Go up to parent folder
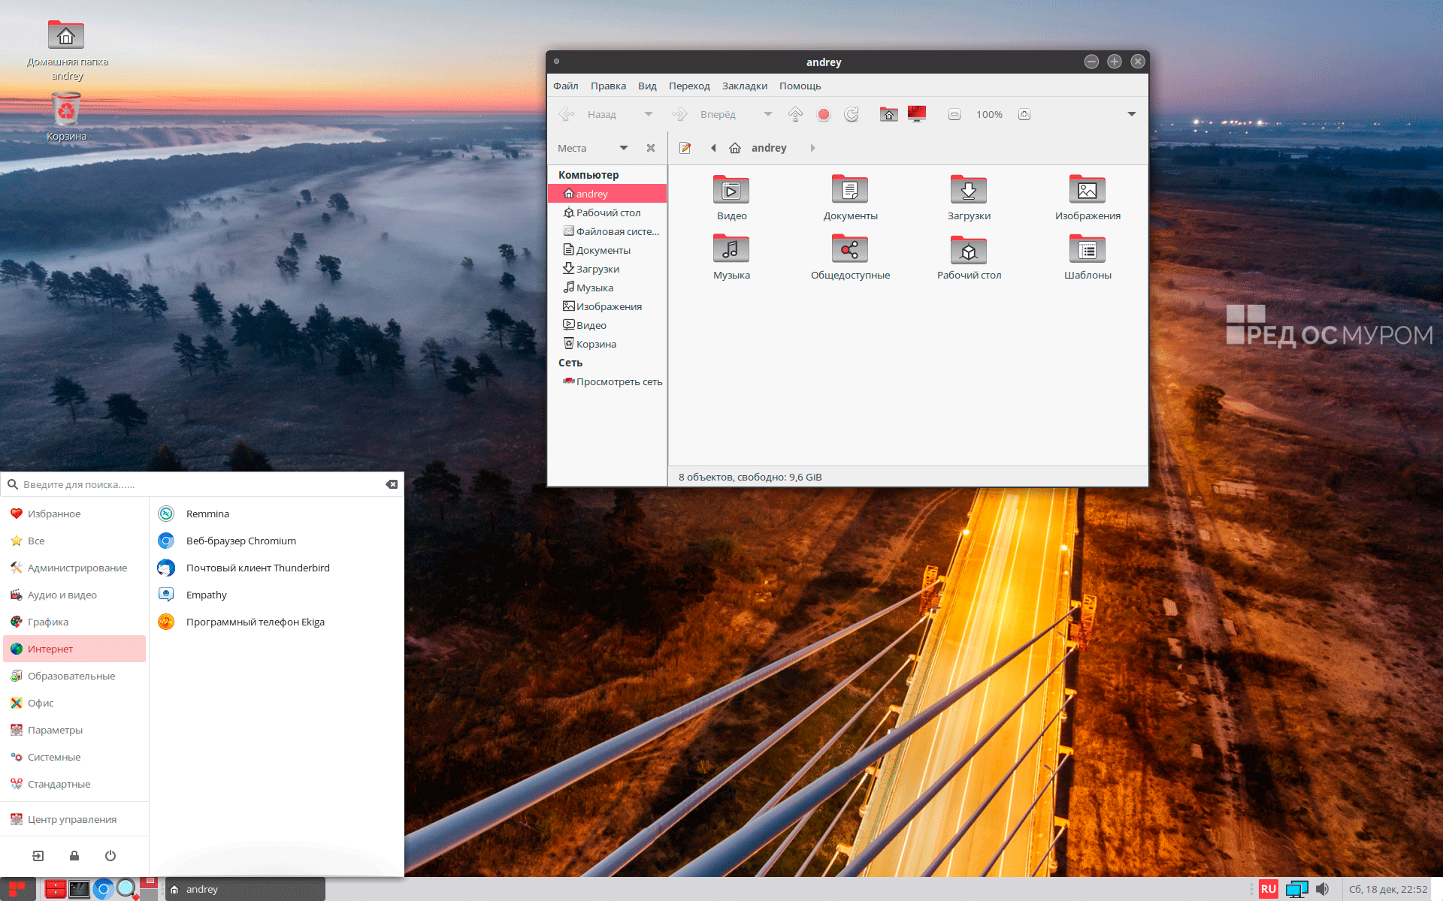 pyautogui.click(x=795, y=114)
